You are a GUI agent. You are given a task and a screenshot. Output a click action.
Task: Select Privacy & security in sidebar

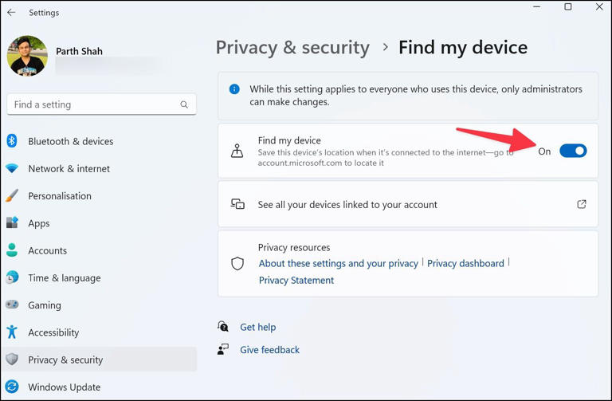click(x=65, y=360)
